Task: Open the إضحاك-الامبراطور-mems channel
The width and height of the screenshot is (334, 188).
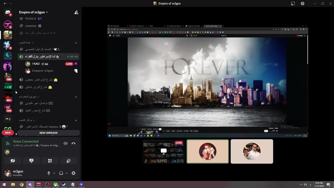Action: [x=48, y=127]
